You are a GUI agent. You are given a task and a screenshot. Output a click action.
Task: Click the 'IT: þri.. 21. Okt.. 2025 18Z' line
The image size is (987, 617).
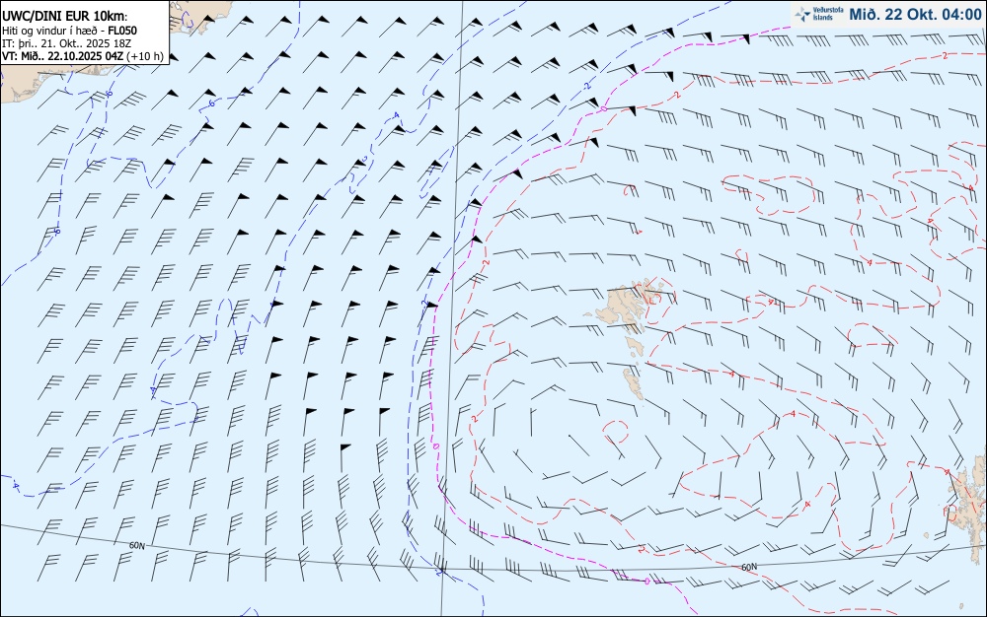pos(67,43)
